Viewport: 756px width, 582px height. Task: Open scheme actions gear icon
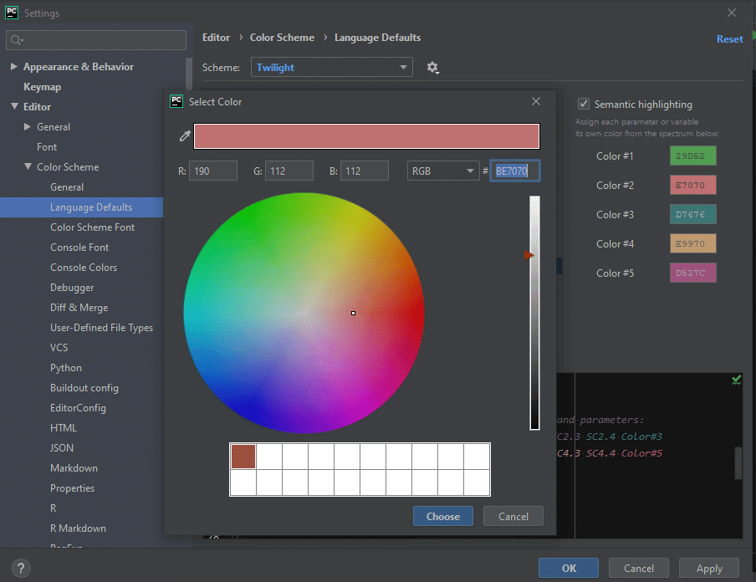coord(432,68)
